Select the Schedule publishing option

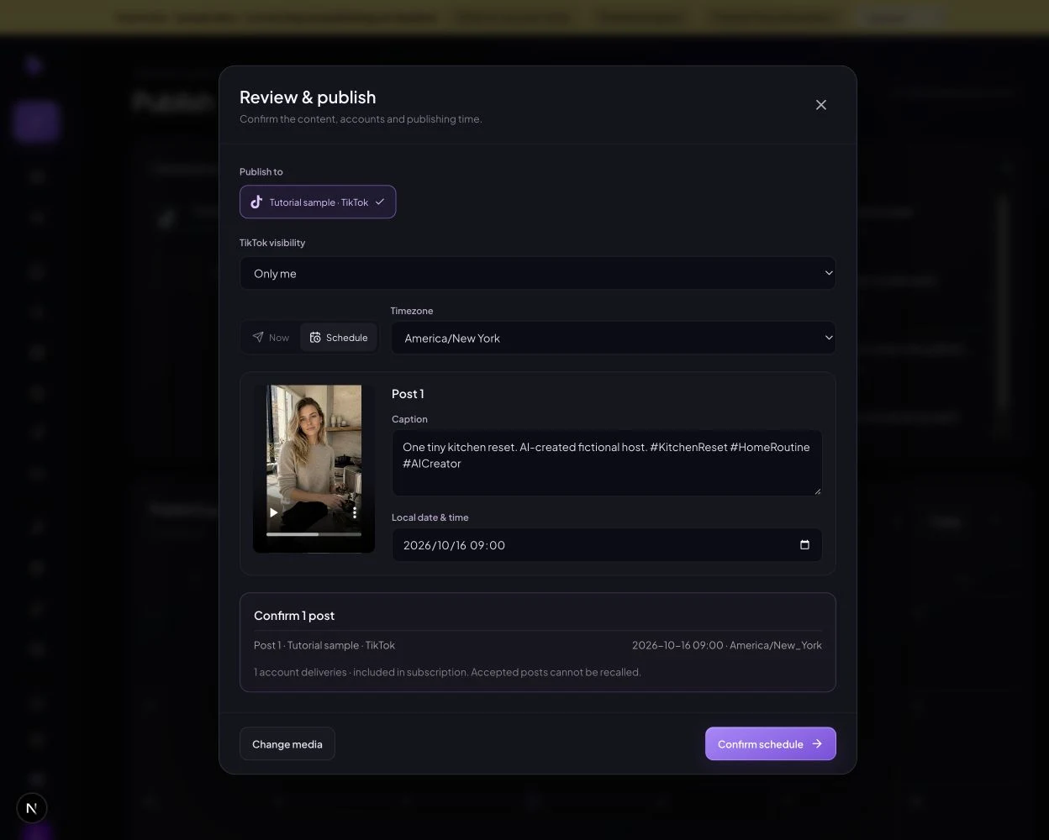[x=339, y=338]
